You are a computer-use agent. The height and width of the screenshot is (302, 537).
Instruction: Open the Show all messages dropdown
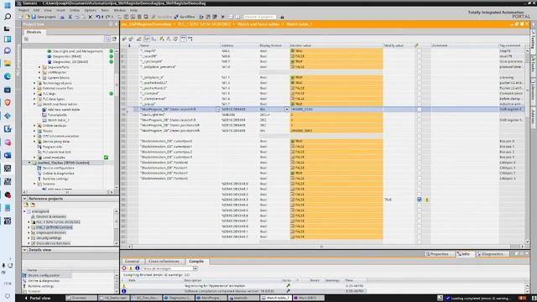click(x=196, y=268)
